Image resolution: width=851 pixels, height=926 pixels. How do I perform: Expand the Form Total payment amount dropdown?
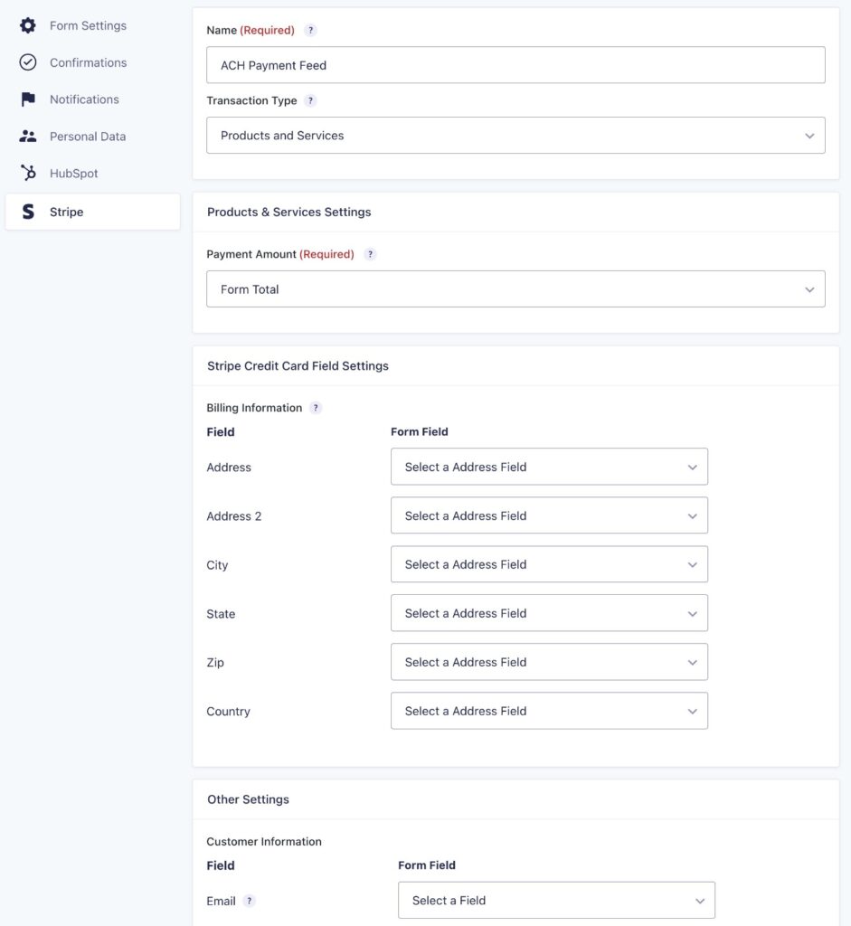pos(515,288)
